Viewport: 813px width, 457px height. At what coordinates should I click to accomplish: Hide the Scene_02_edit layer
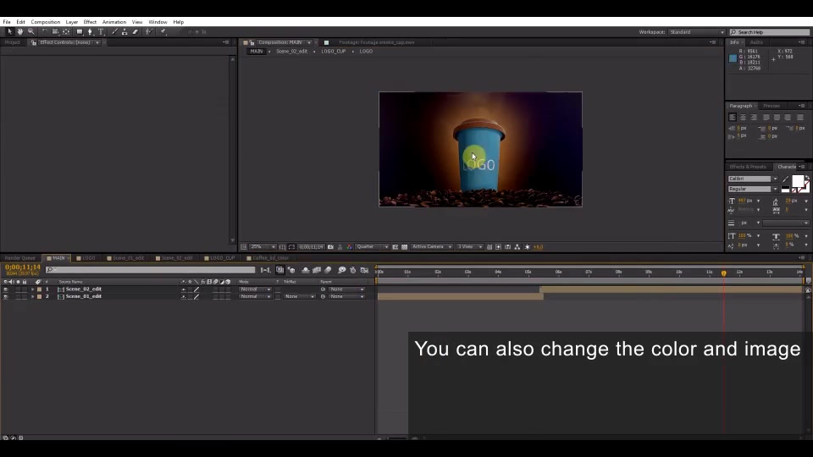pos(6,289)
